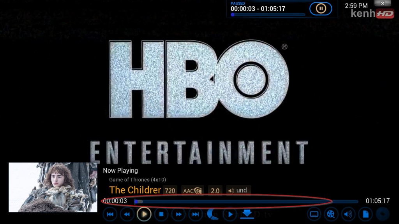Open bookmarks page icon
The height and width of the screenshot is (224, 399).
tap(365, 214)
